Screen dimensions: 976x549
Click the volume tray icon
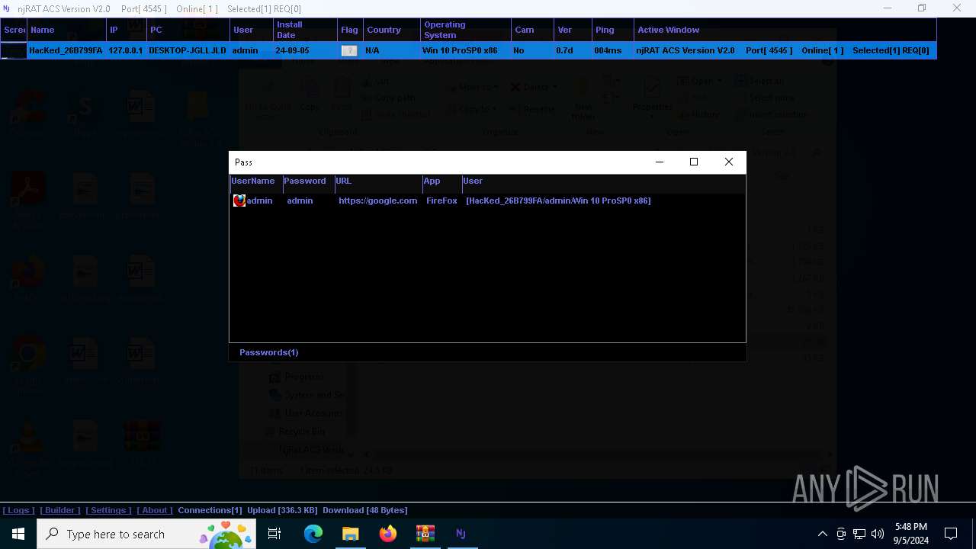coord(878,534)
